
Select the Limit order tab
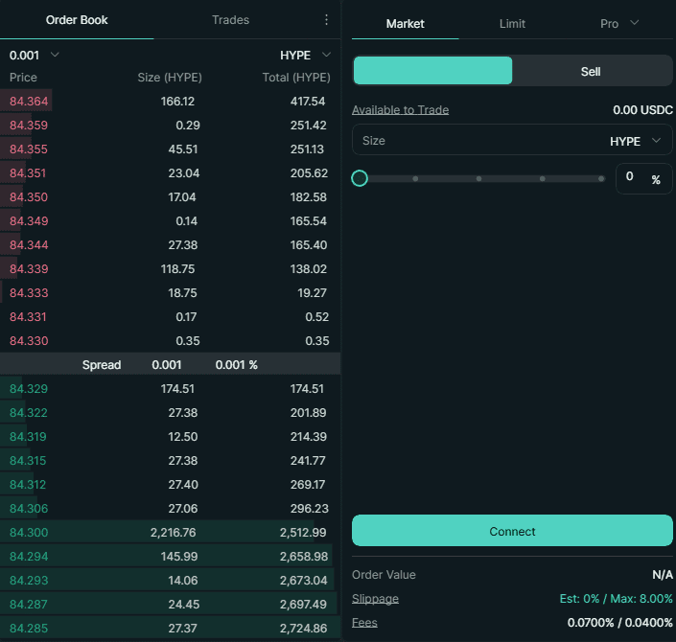click(512, 24)
